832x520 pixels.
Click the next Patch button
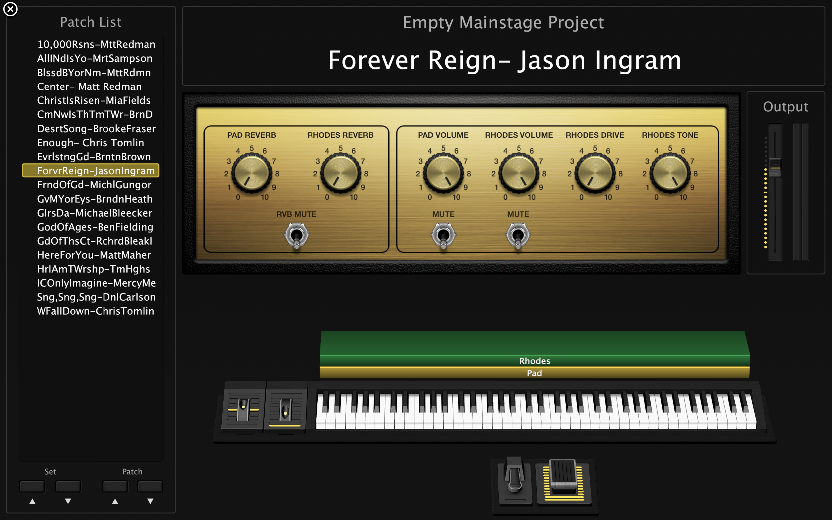150,487
